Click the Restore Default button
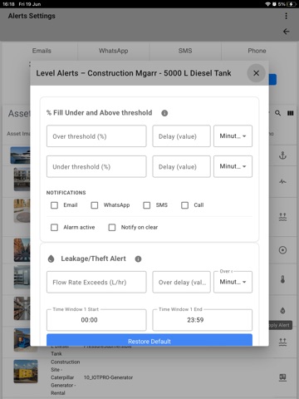Viewport: 299px width, 399px height. [x=149, y=340]
